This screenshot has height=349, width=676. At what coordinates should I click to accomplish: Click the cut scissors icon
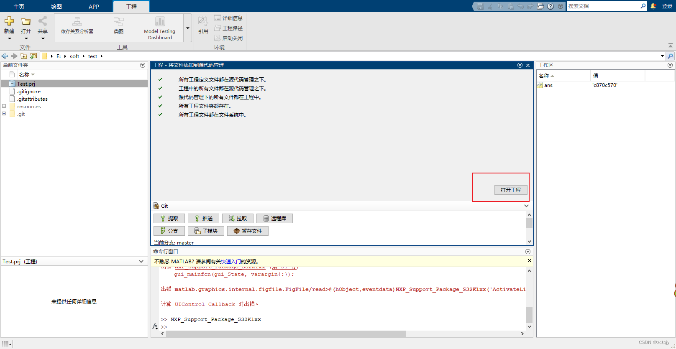pos(490,6)
